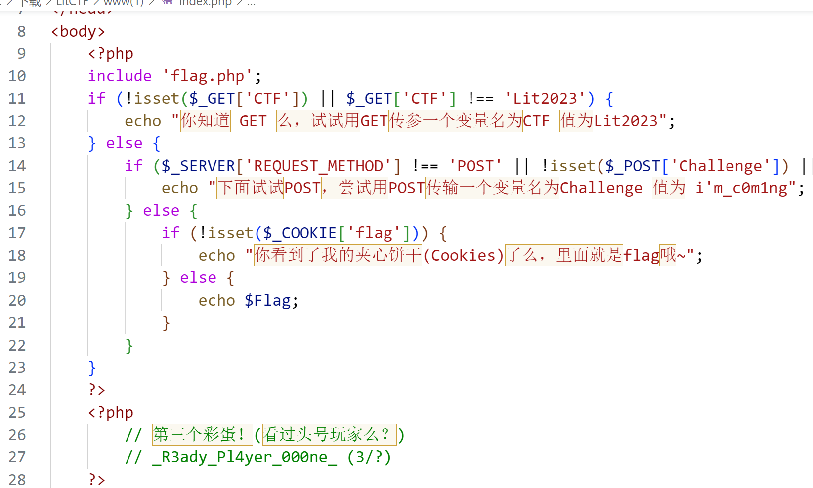Image resolution: width=813 pixels, height=488 pixels.
Task: Click the else keyword on line 16
Action: pyautogui.click(x=161, y=210)
